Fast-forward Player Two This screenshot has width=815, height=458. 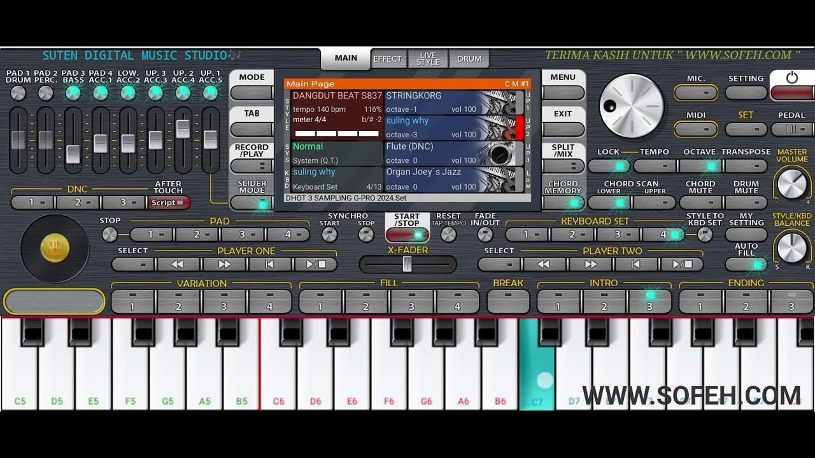(x=590, y=264)
